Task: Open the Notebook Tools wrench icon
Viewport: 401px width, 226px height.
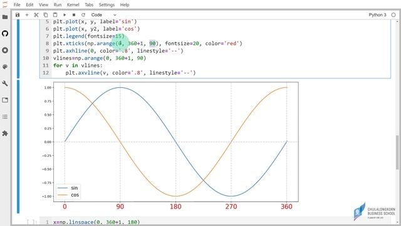Action: click(x=5, y=83)
